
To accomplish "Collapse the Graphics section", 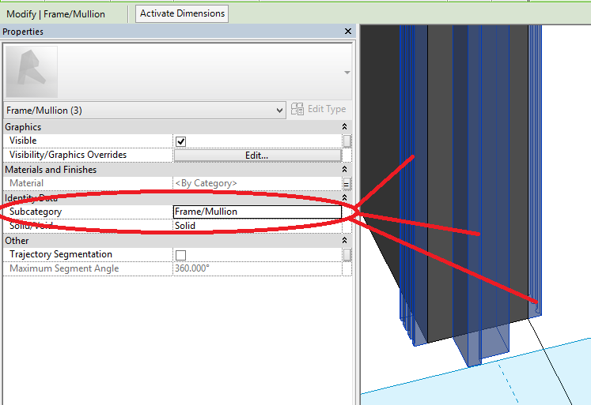I will click(x=344, y=127).
